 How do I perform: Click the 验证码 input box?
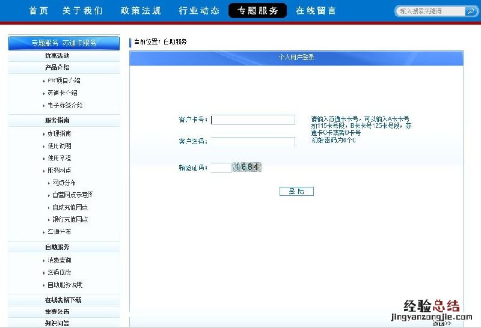(x=221, y=168)
